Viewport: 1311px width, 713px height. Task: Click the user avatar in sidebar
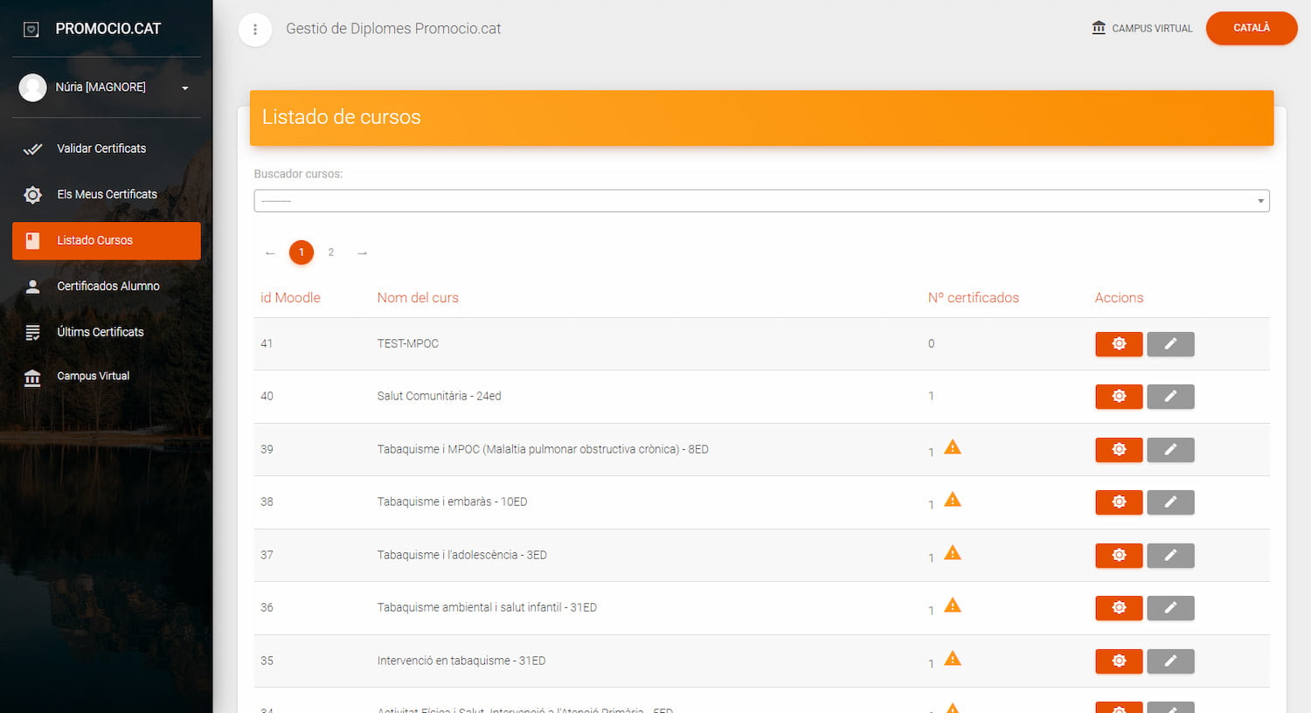[x=33, y=87]
